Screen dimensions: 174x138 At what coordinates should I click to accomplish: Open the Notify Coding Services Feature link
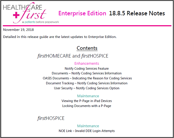[87, 68]
